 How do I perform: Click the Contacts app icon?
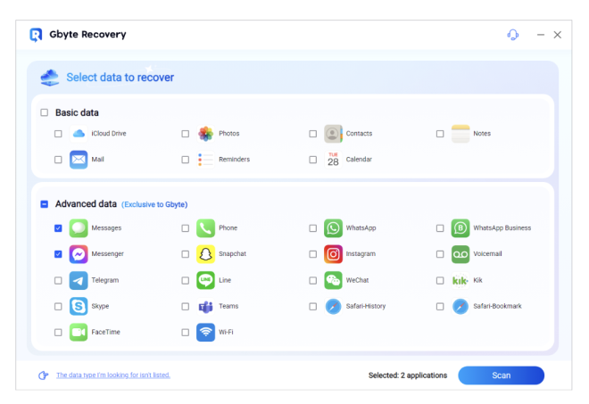click(x=333, y=134)
